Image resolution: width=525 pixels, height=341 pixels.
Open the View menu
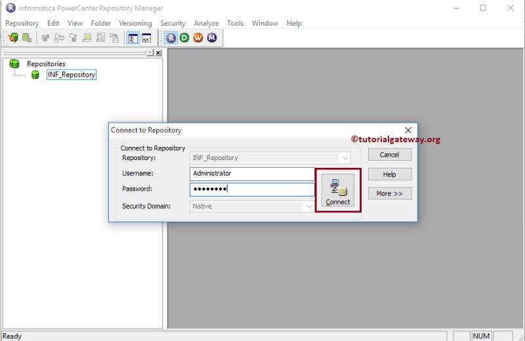click(x=75, y=23)
